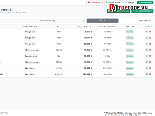Click the '100,000 đ' price cell
Viewport: 155px width, 116px height.
point(87,74)
